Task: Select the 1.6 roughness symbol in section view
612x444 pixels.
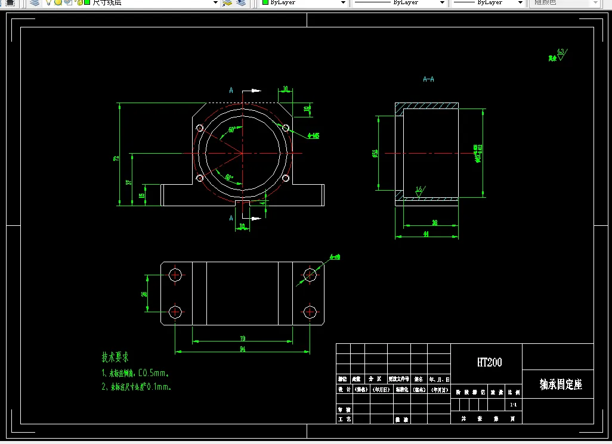Action: (x=419, y=191)
